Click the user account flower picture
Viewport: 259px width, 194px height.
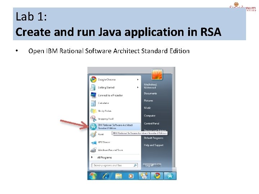157,75
